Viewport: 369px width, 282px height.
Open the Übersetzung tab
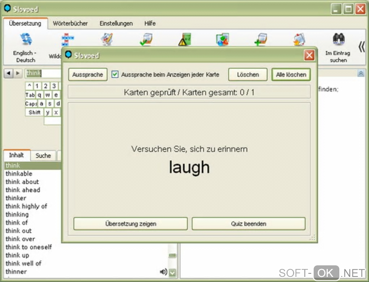[25, 23]
